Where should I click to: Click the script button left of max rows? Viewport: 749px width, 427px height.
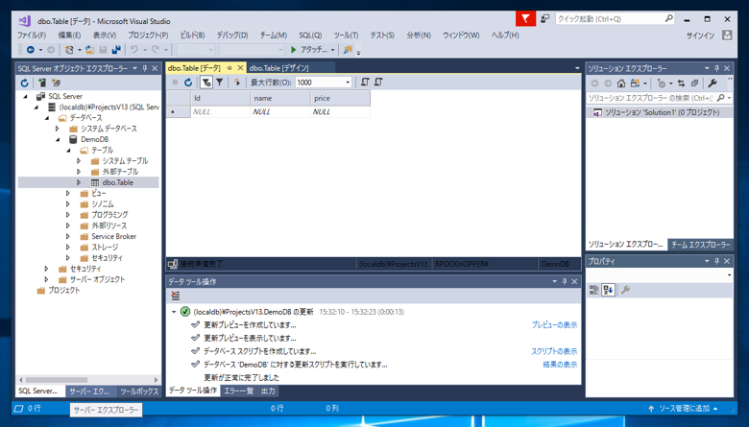[x=236, y=83]
